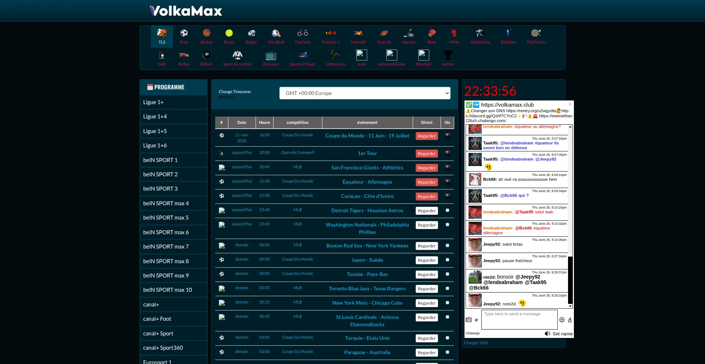Toggle status checkbox for Boston Red Sox row

[447, 246]
